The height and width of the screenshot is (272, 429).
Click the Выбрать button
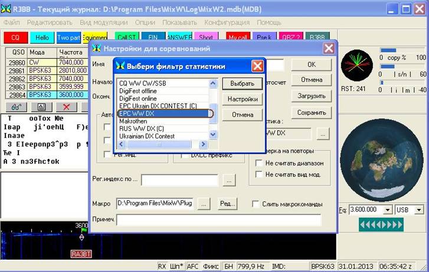(242, 84)
